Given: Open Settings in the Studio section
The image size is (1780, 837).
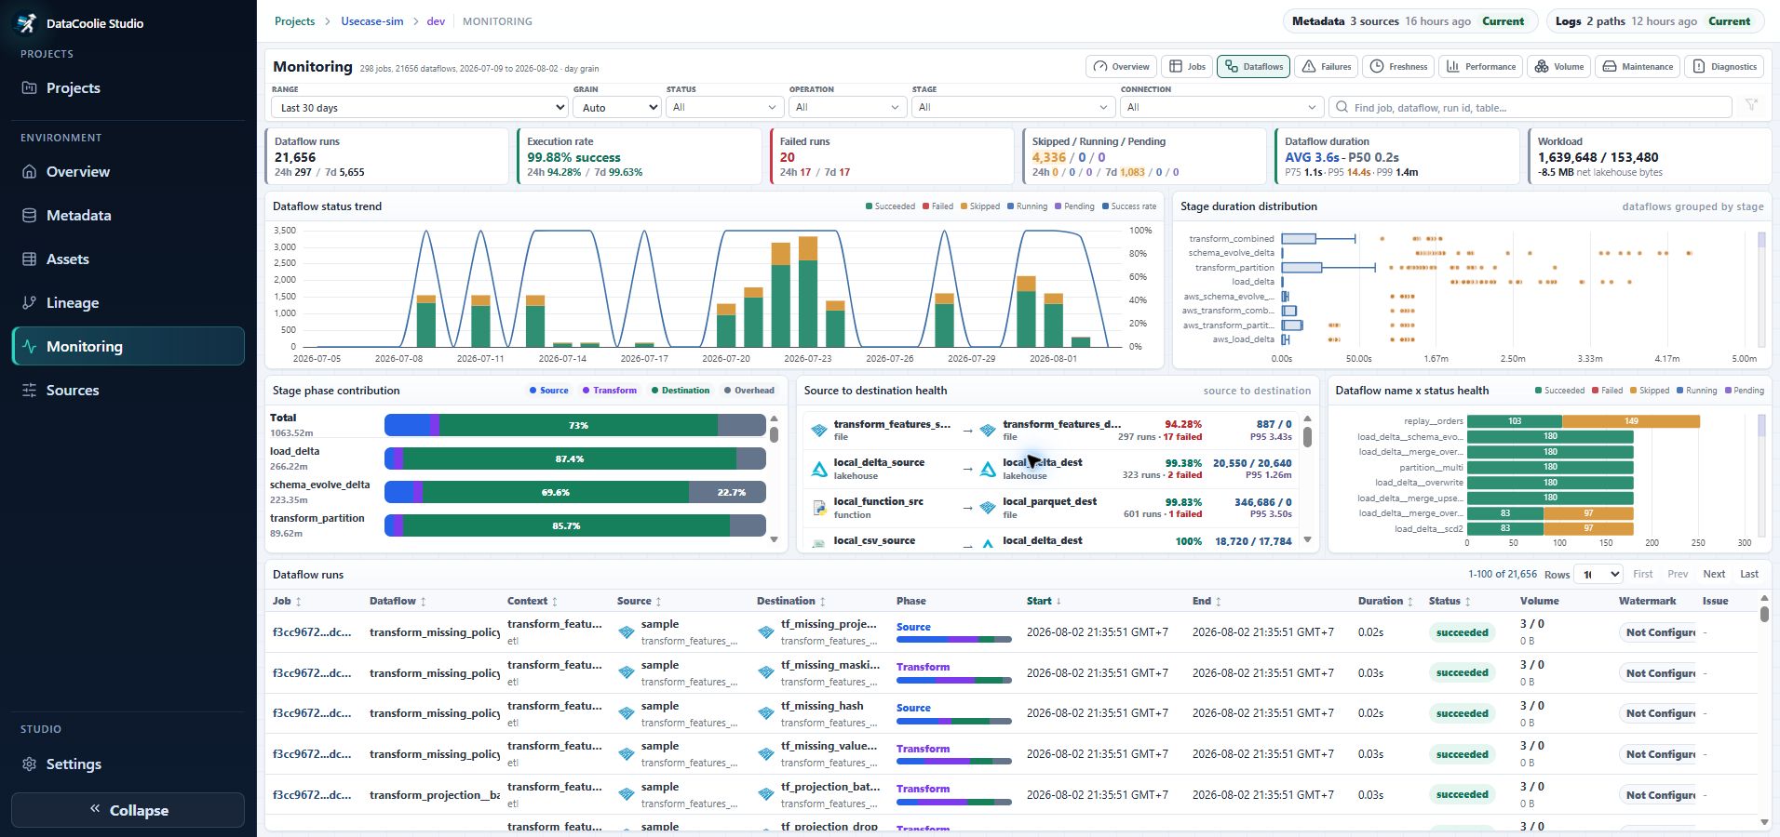Looking at the screenshot, I should pyautogui.click(x=128, y=764).
